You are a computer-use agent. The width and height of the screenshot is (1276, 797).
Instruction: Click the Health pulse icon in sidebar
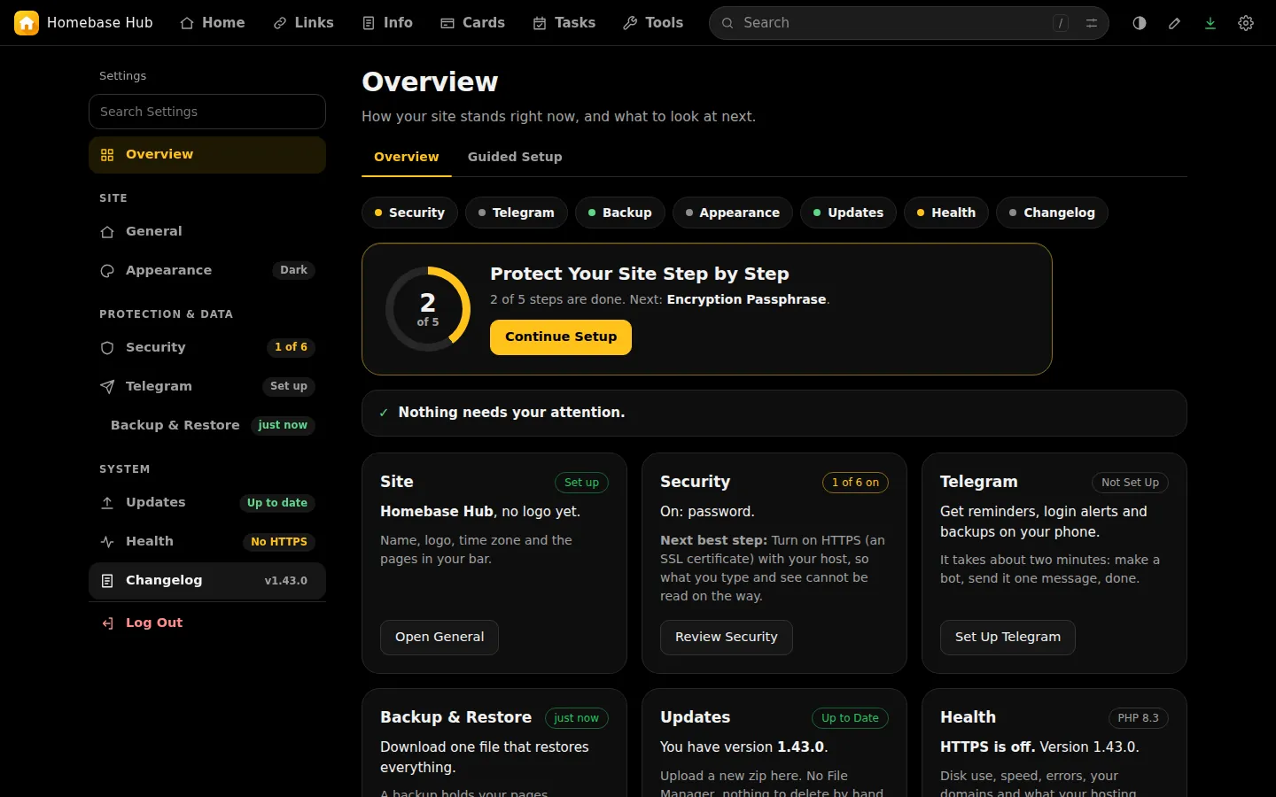click(x=107, y=542)
